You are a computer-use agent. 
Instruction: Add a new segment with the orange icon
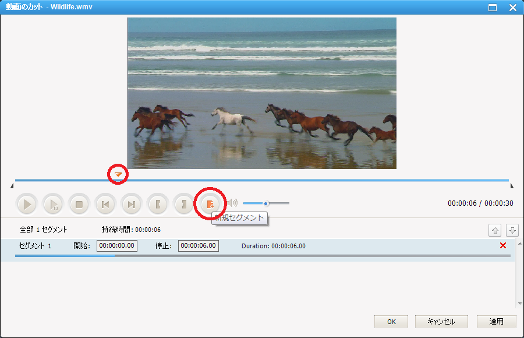210,204
